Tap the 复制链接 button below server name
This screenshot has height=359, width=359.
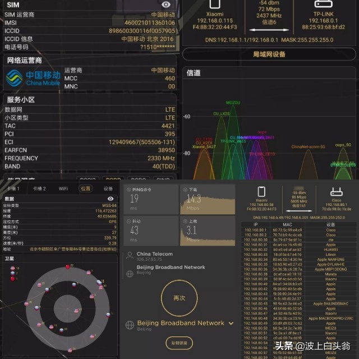(x=179, y=343)
